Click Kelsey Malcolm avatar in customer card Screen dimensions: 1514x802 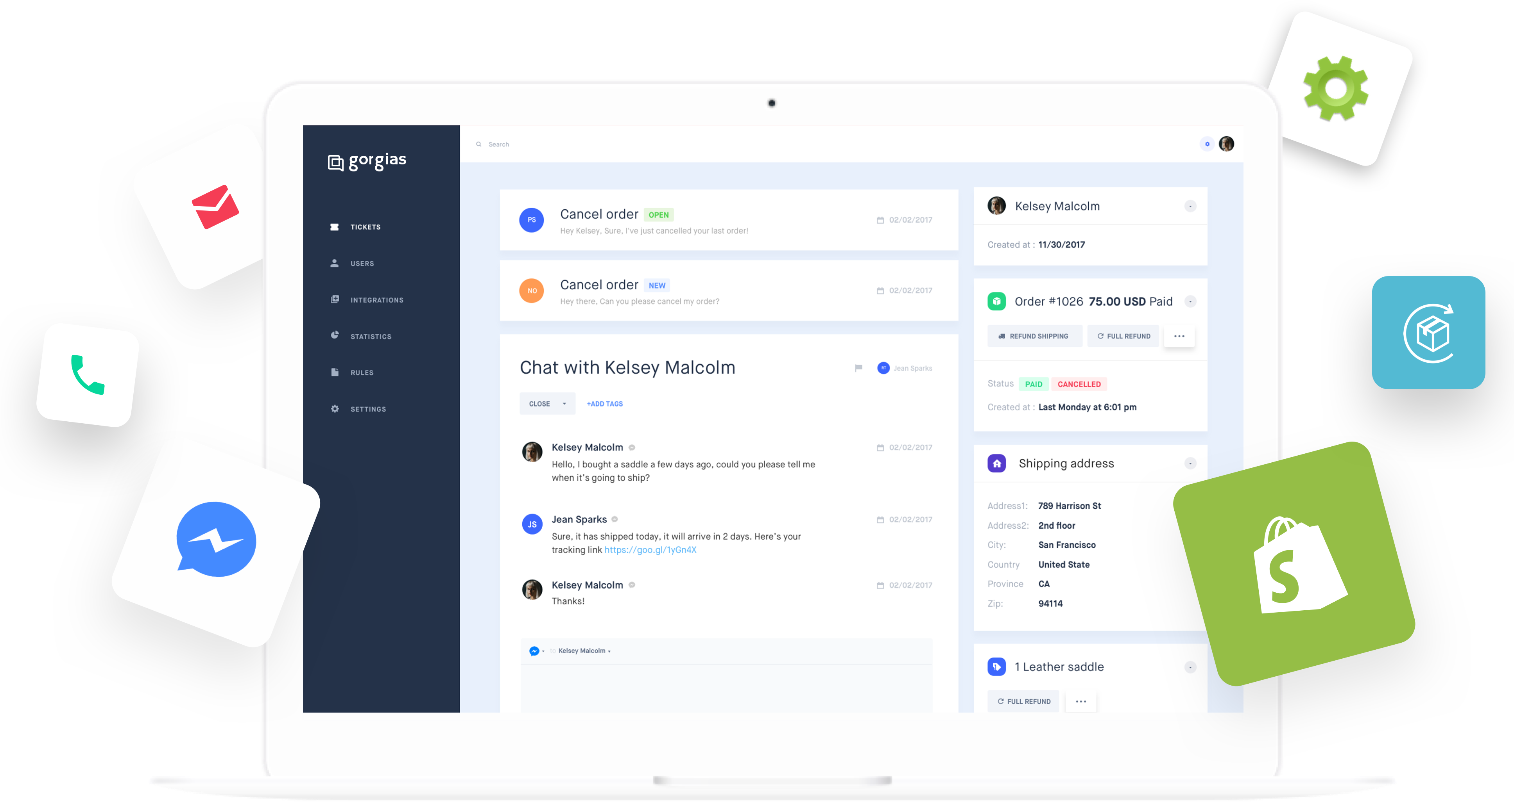pyautogui.click(x=996, y=206)
